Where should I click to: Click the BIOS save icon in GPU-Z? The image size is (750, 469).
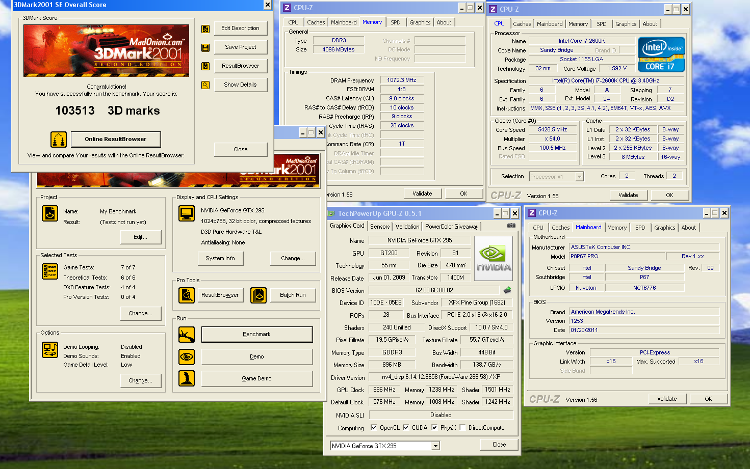click(x=507, y=290)
